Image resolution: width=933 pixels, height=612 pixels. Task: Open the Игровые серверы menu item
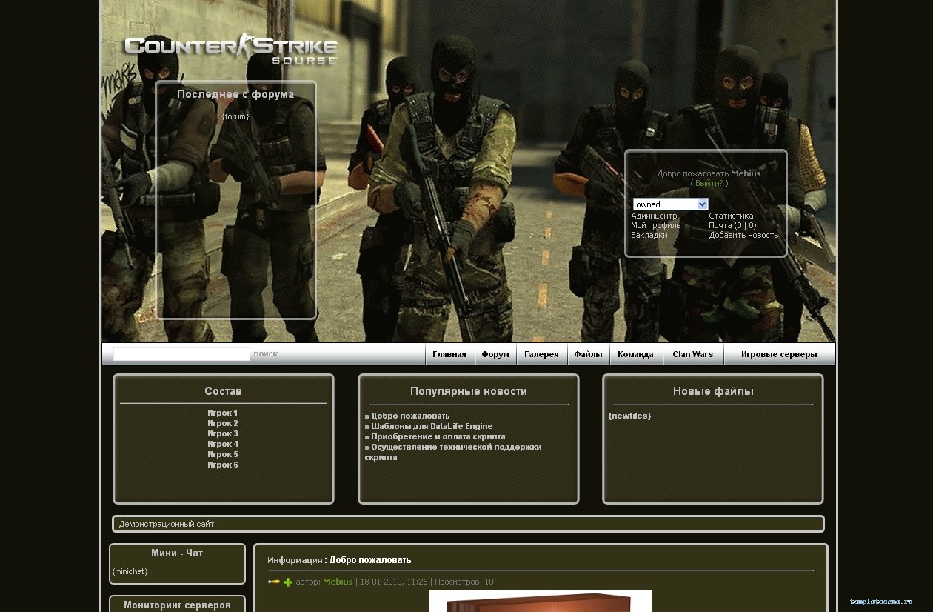779,354
